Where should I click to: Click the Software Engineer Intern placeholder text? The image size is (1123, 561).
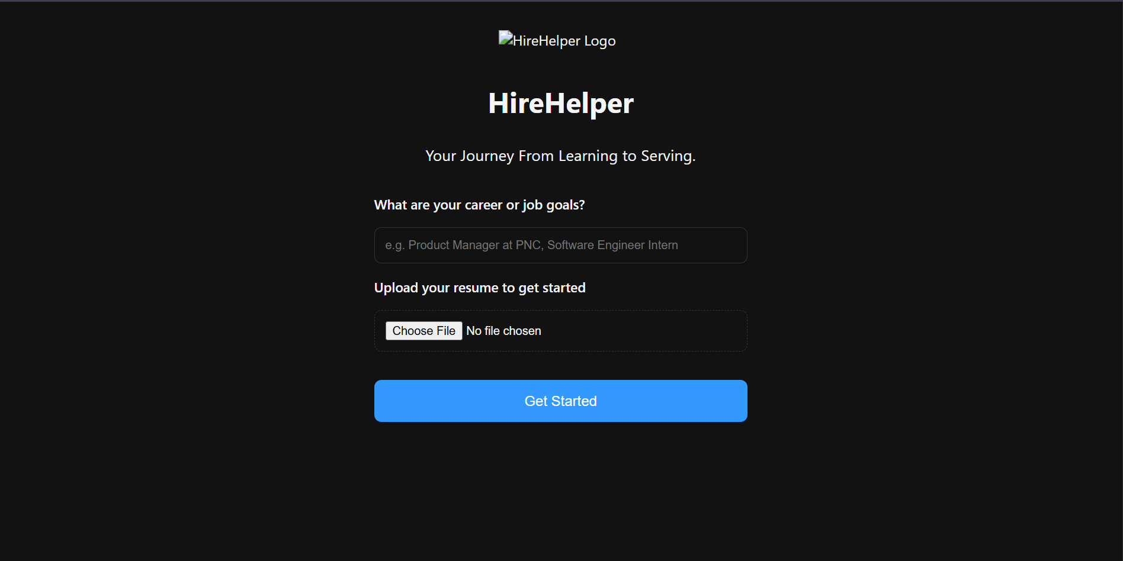612,245
